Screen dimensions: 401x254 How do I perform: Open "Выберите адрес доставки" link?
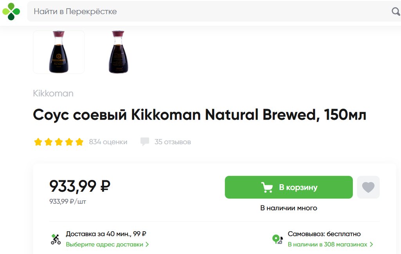105,245
